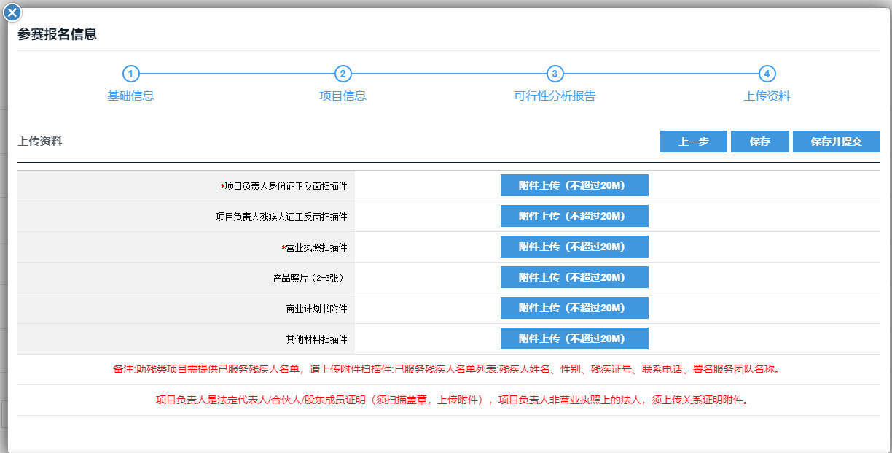Click the 保存并提交 button
The height and width of the screenshot is (453, 892).
click(837, 142)
